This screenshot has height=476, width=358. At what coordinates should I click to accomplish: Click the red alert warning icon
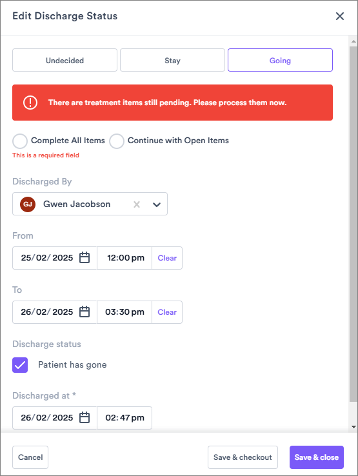[x=30, y=103]
